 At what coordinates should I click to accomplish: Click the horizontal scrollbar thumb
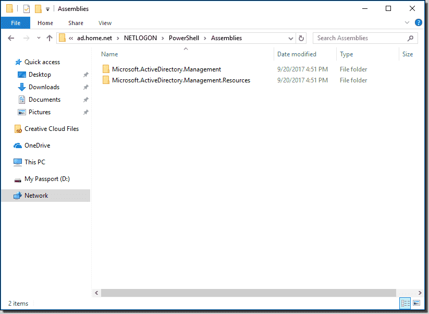click(249, 293)
